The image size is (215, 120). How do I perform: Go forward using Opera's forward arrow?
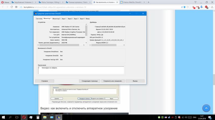click(7, 7)
